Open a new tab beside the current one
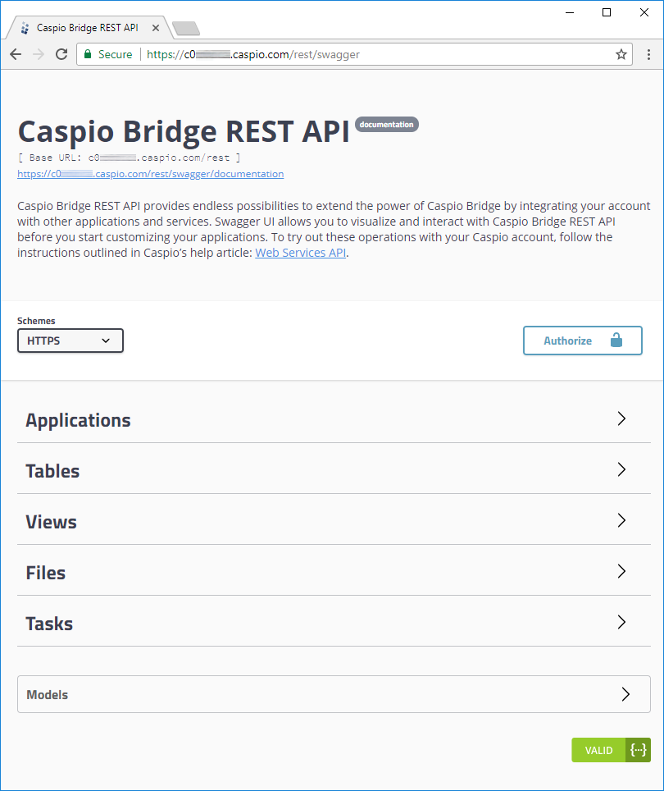This screenshot has height=791, width=664. [x=186, y=28]
